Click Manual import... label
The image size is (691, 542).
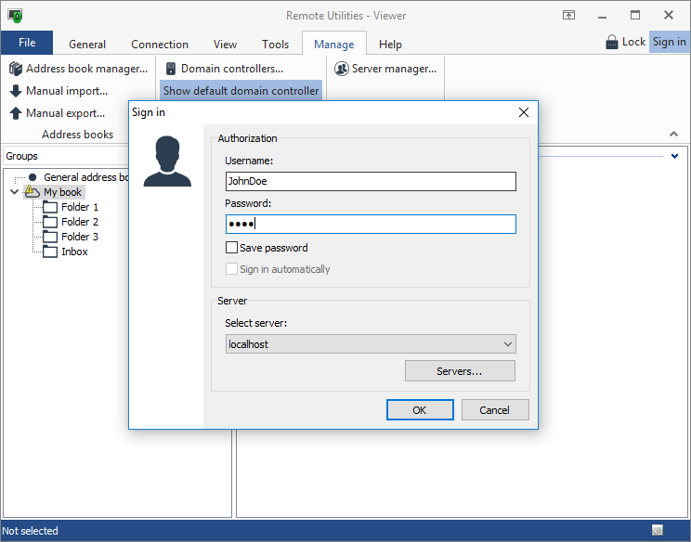(67, 91)
